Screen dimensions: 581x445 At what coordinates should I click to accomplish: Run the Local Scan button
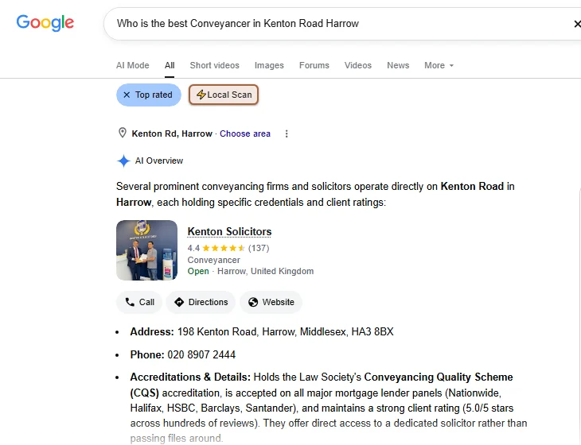224,95
